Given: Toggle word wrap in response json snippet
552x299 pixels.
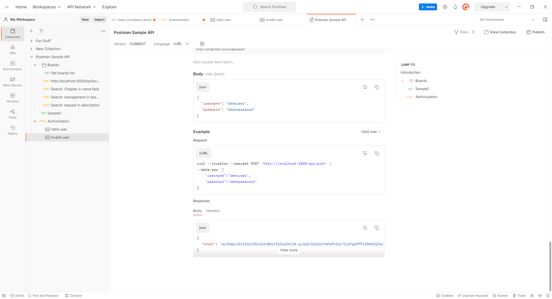Looking at the screenshot, I should point(365,228).
